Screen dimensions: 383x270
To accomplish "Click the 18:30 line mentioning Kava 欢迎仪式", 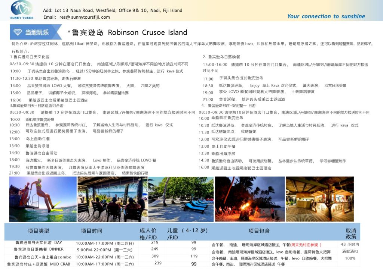I will pos(274,86).
